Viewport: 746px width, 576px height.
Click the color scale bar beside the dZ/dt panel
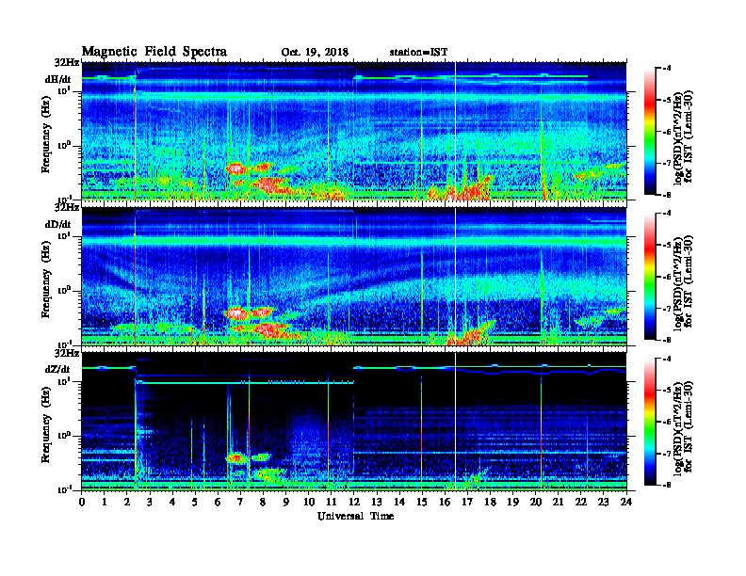(x=650, y=422)
